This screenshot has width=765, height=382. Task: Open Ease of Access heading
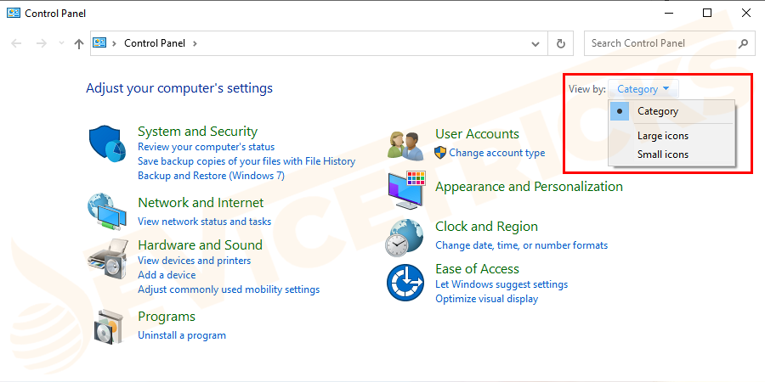click(x=477, y=269)
